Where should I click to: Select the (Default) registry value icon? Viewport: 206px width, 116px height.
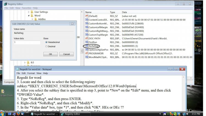click(87, 16)
